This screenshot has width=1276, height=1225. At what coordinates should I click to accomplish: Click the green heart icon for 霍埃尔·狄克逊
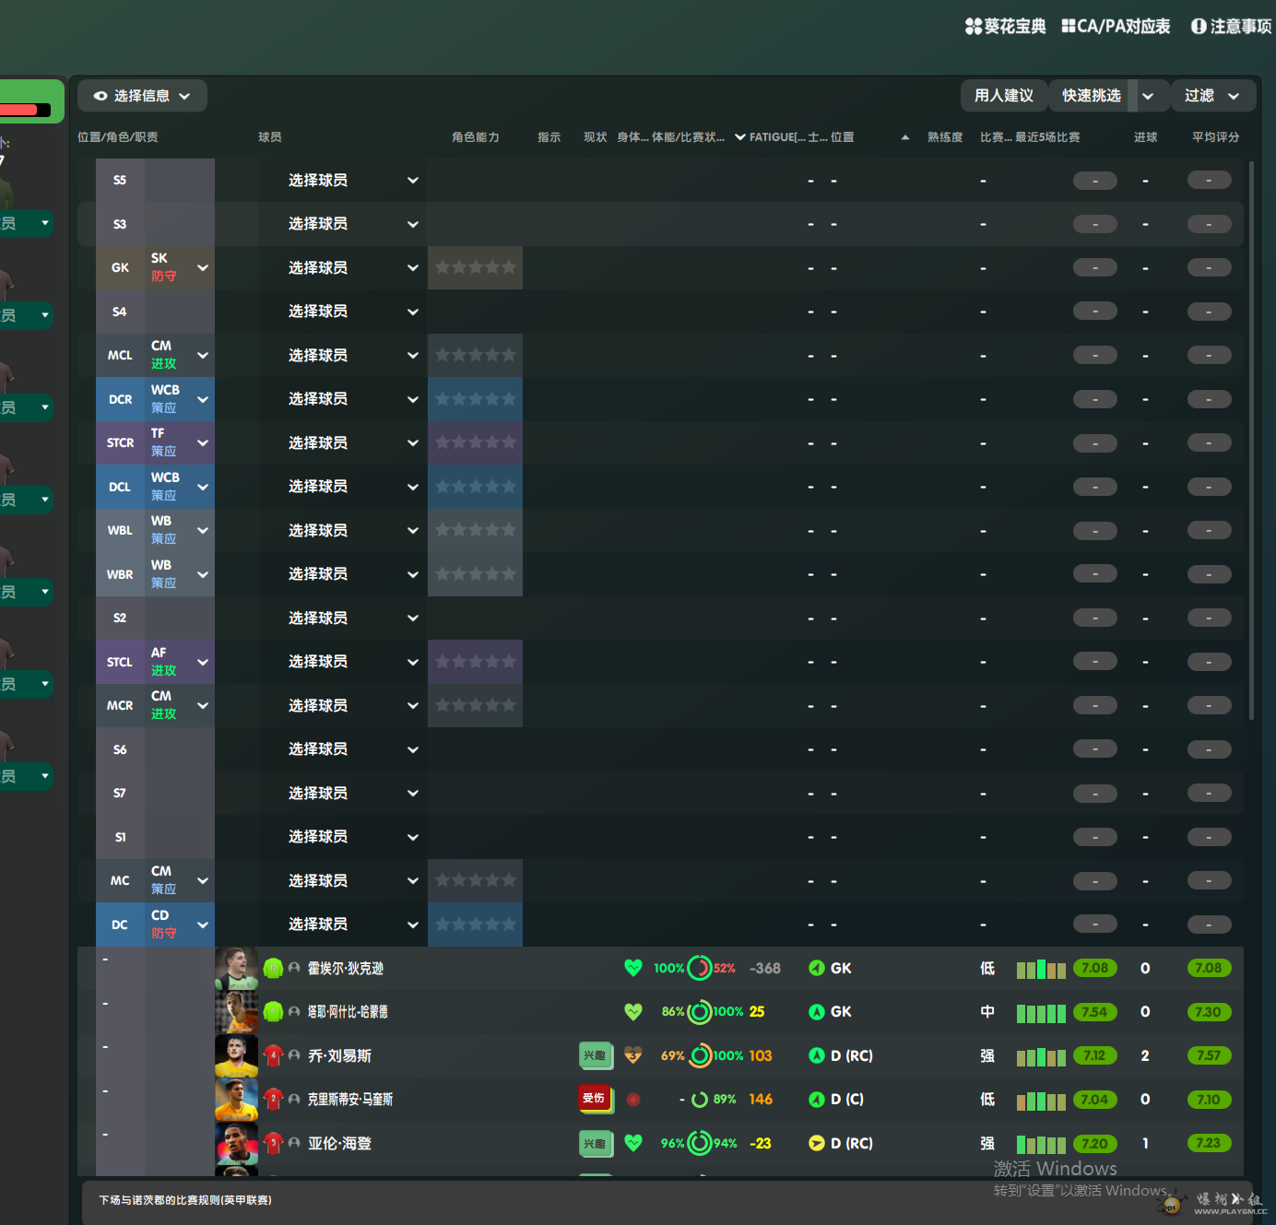pos(632,968)
